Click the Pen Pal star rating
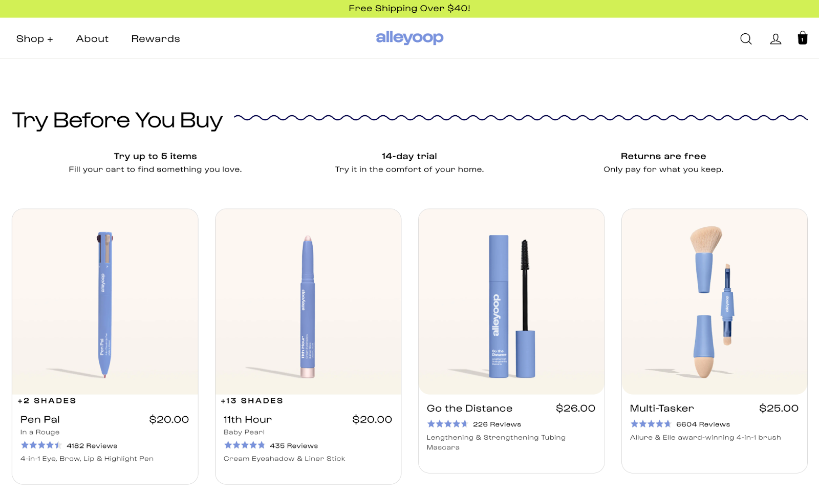 point(41,445)
